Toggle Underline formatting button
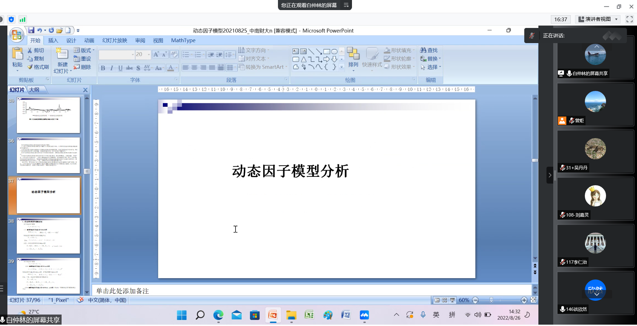 coord(120,68)
